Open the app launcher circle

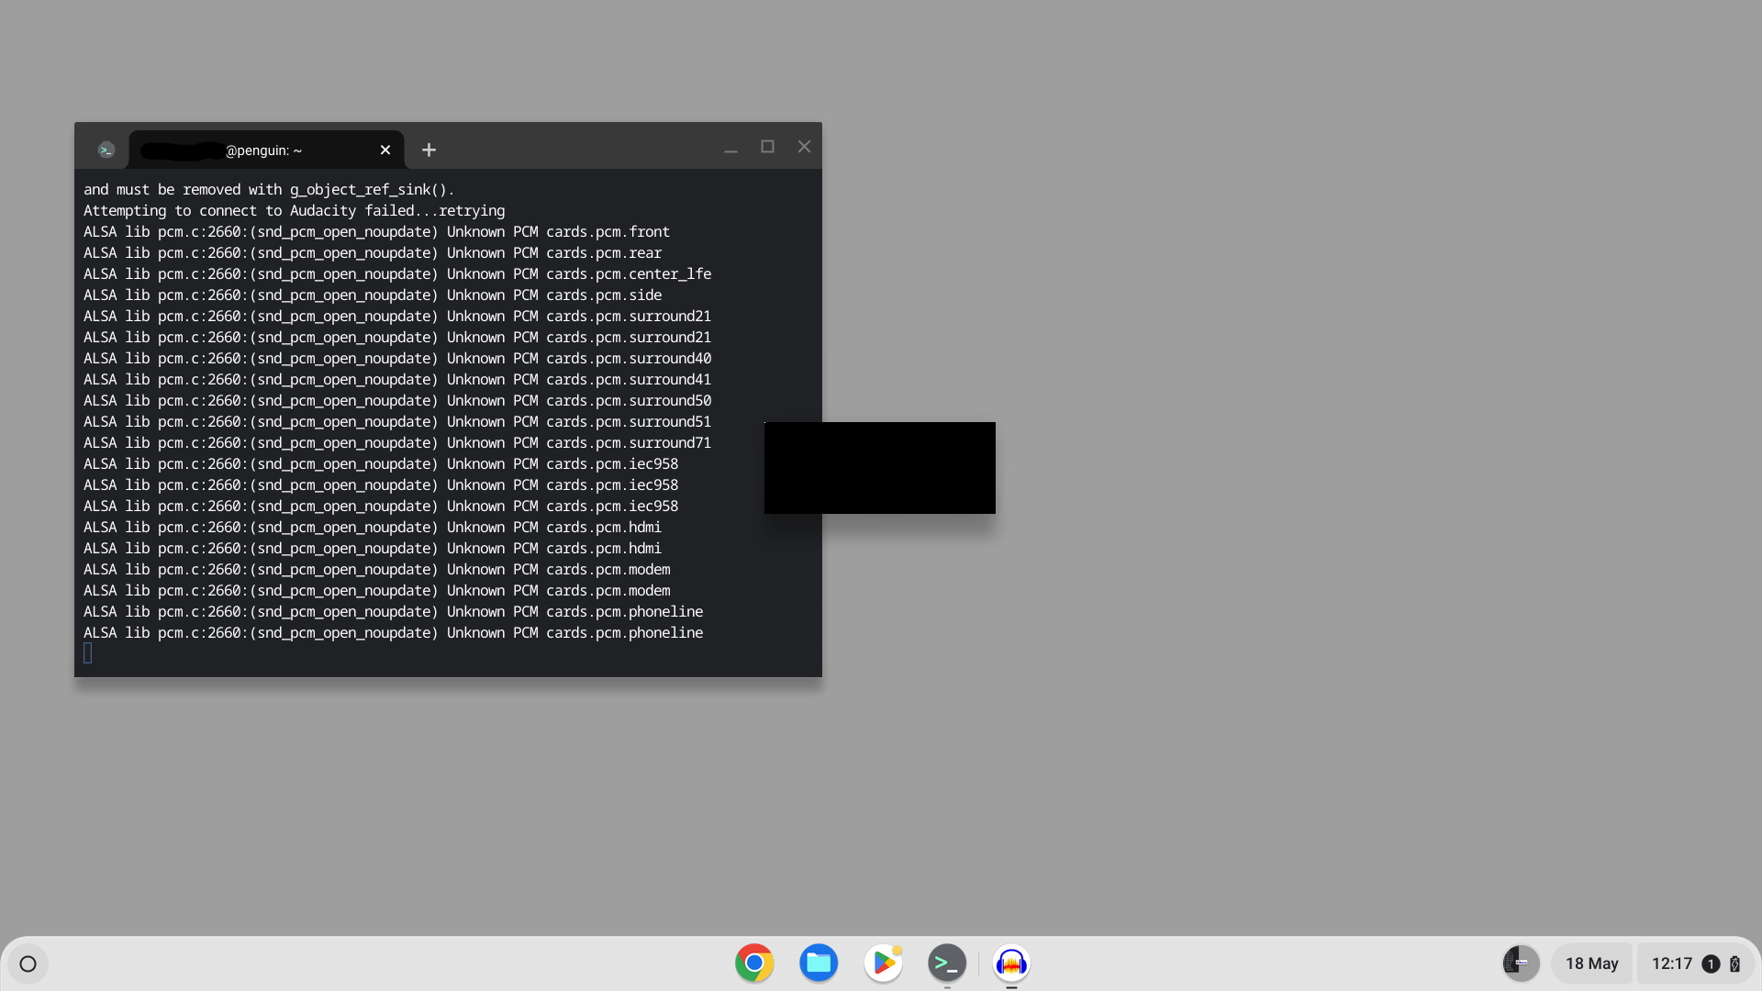pyautogui.click(x=28, y=963)
